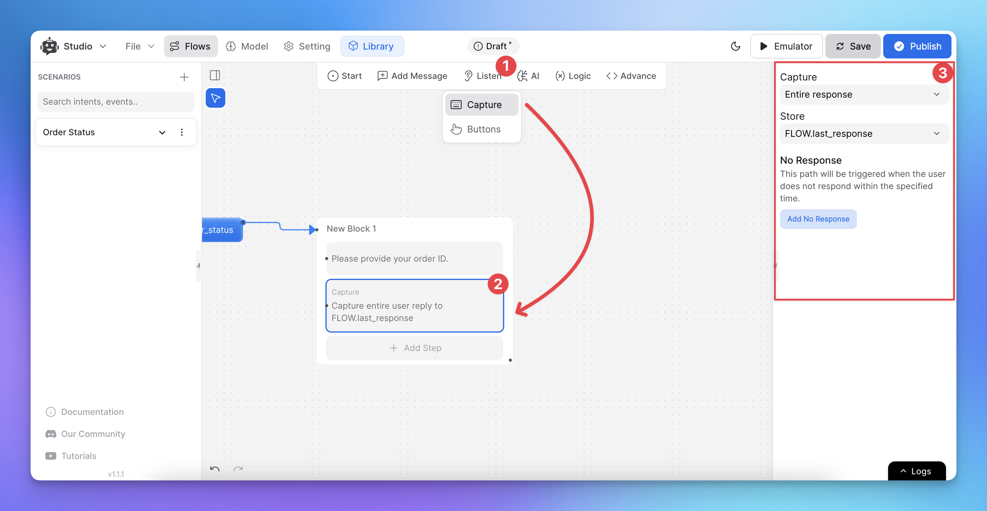Click Add Step in New Block 1
Viewport: 987px width, 511px height.
(x=415, y=348)
